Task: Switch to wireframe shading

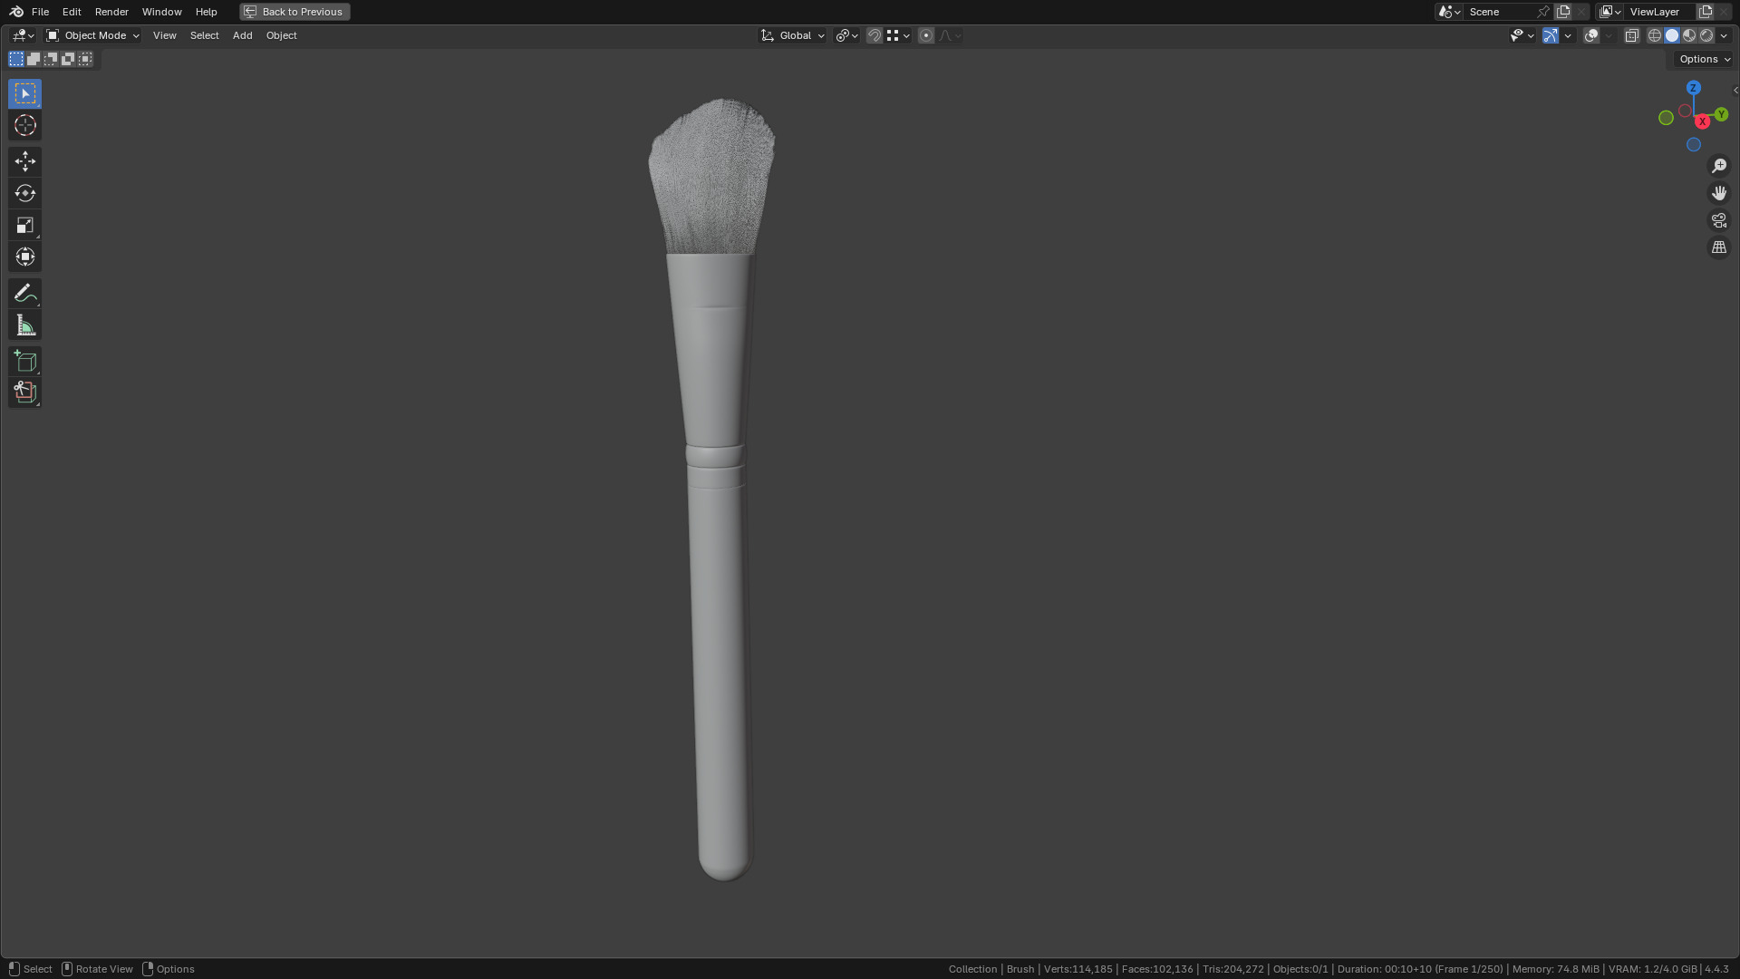Action: tap(1655, 35)
